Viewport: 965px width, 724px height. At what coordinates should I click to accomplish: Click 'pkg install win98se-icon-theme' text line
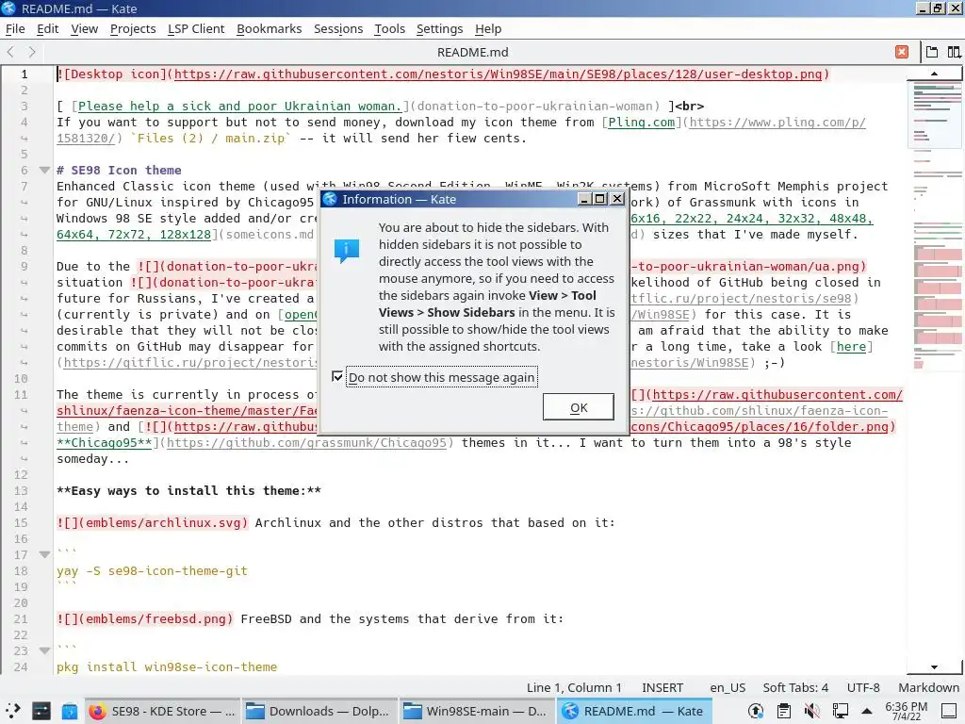(x=167, y=666)
